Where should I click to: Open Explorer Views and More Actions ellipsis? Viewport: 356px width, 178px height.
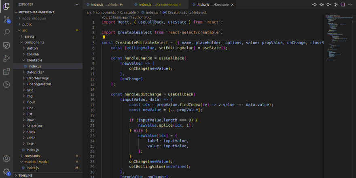click(76, 4)
